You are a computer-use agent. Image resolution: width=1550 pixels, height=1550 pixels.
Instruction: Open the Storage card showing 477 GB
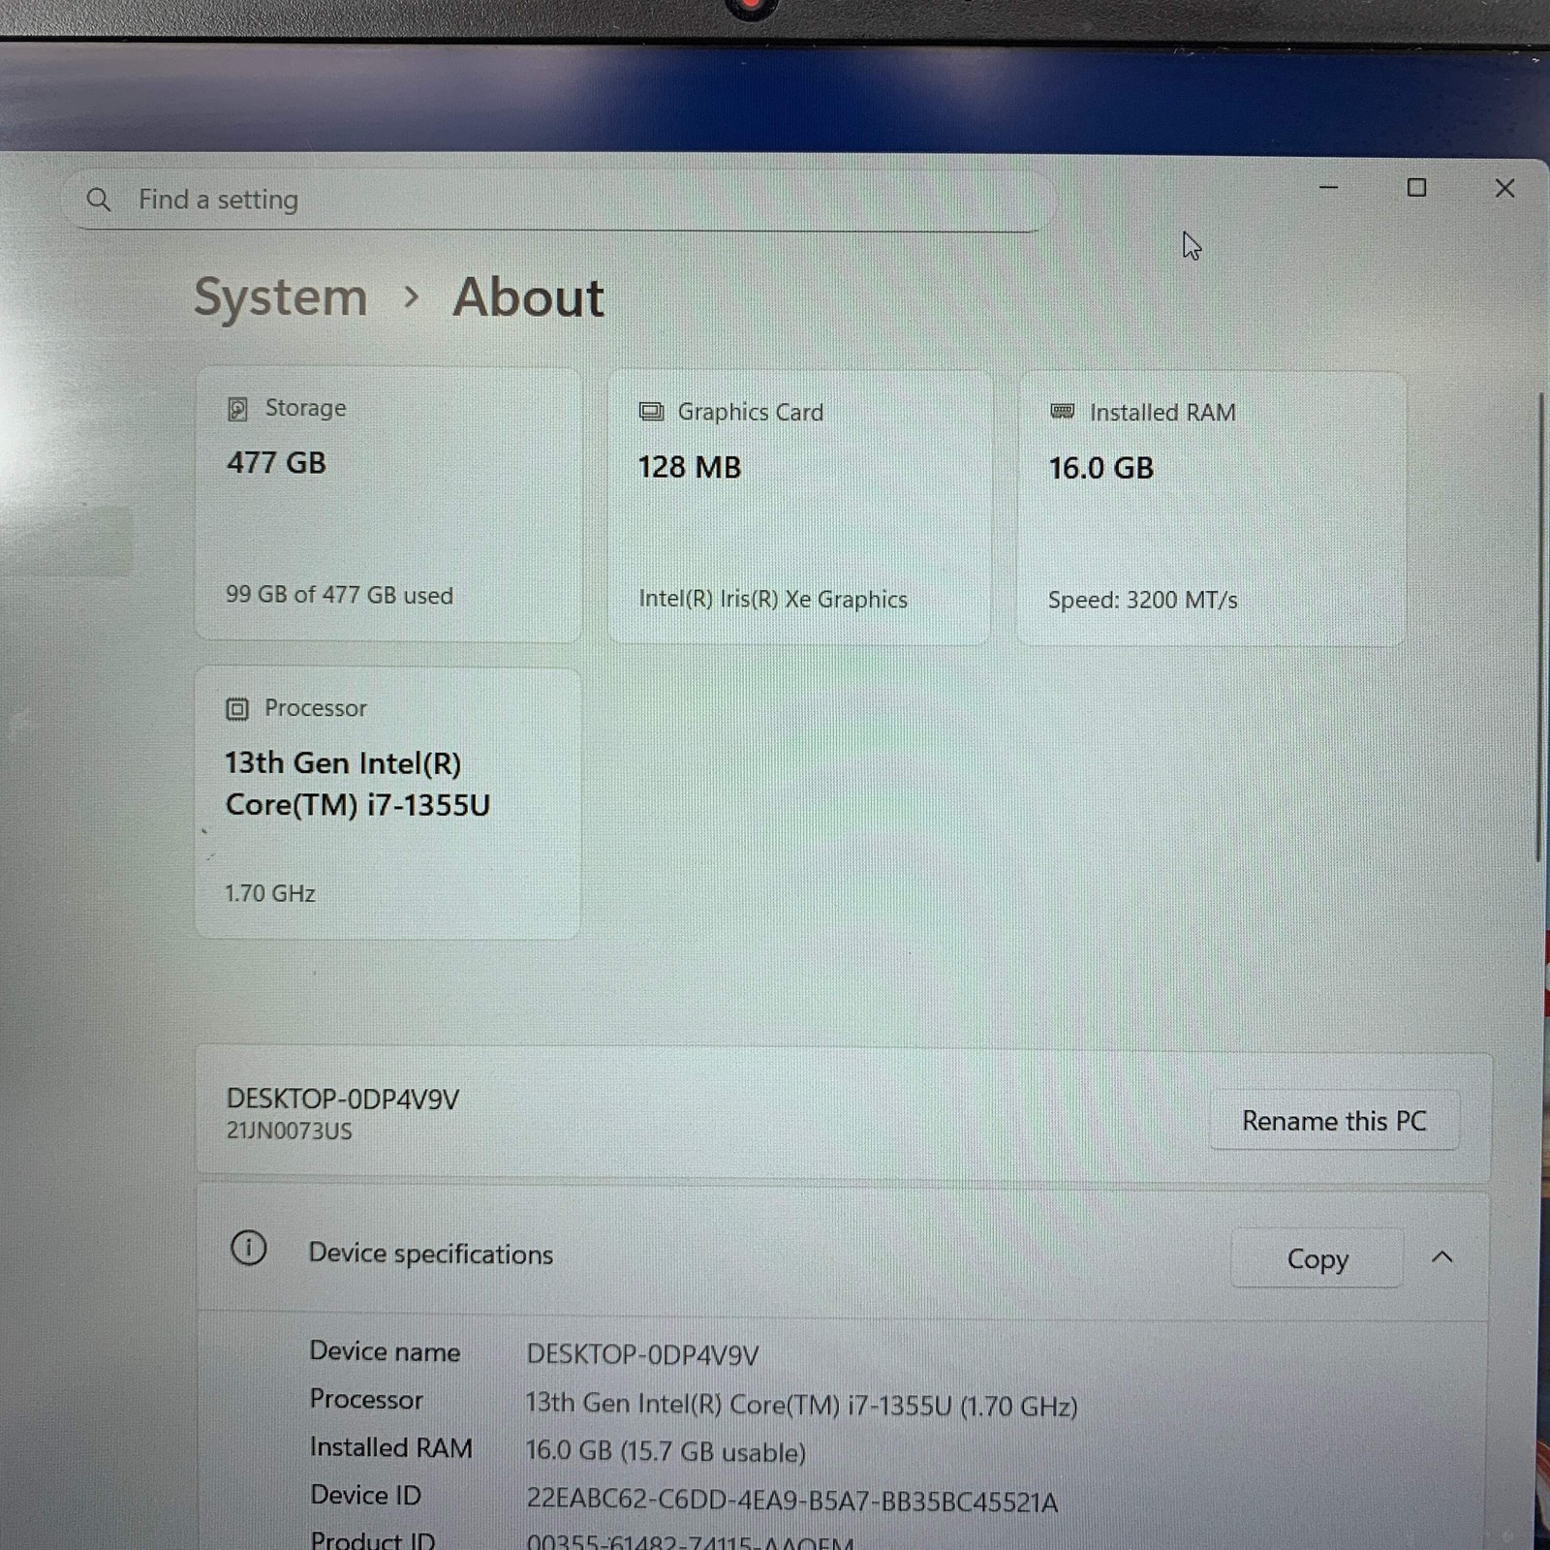coord(388,504)
